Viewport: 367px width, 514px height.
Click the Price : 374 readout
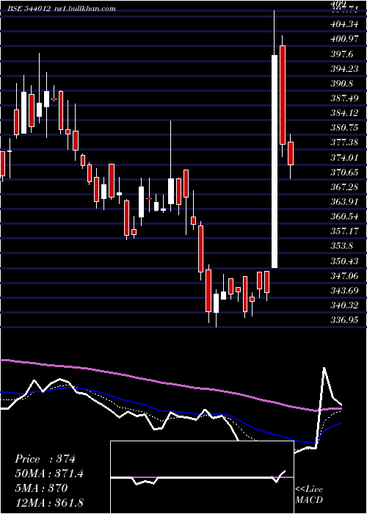pyautogui.click(x=46, y=459)
